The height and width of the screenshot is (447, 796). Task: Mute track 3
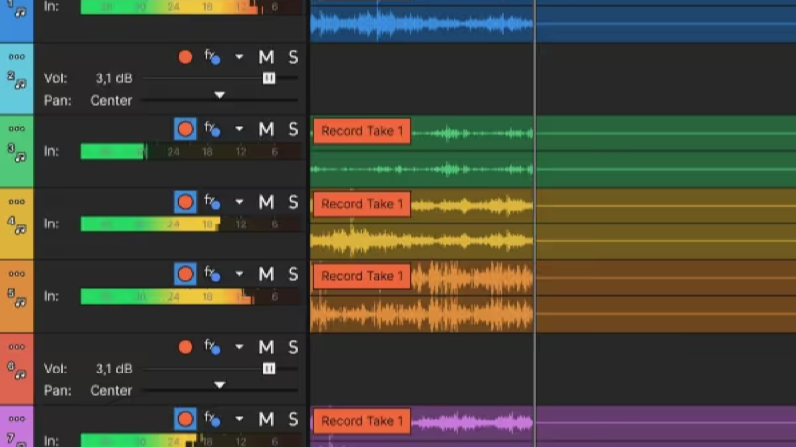click(266, 129)
